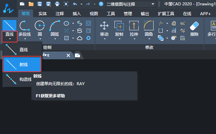The width and height of the screenshot is (216, 134).
Task: Expand the arrow under the 直线 ribbon button
Action: 10,39
